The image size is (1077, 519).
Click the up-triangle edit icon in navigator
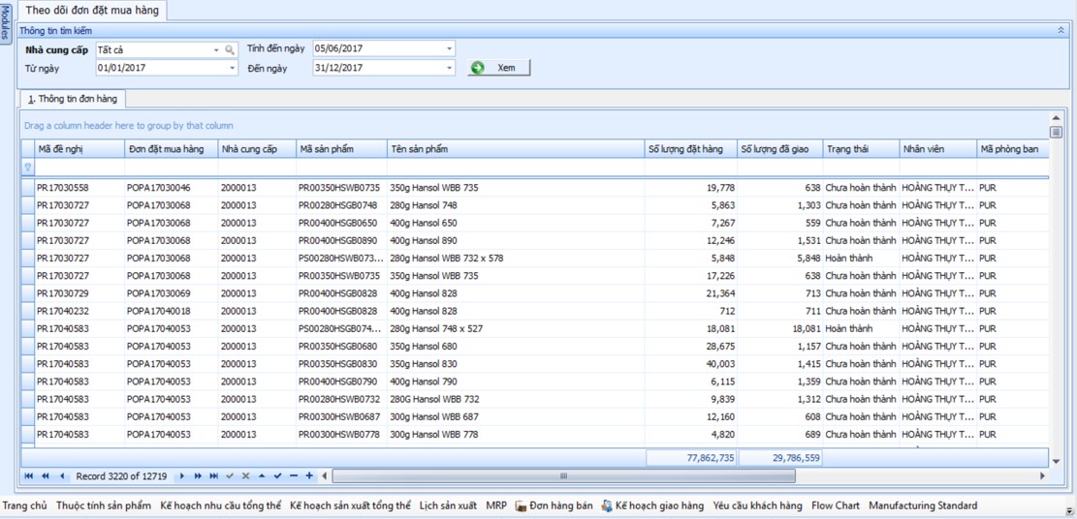(x=262, y=475)
